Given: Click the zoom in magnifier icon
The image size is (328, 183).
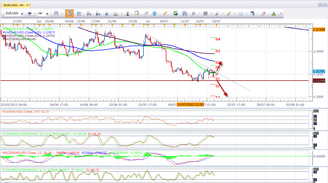Looking at the screenshot, I should click(x=89, y=13).
